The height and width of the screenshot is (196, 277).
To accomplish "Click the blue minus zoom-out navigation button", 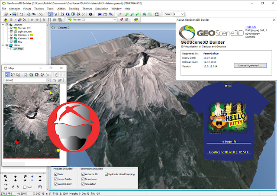I will 32,180.
